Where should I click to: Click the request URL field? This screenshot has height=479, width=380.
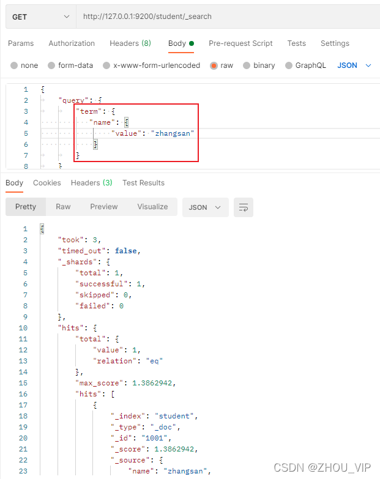point(228,17)
